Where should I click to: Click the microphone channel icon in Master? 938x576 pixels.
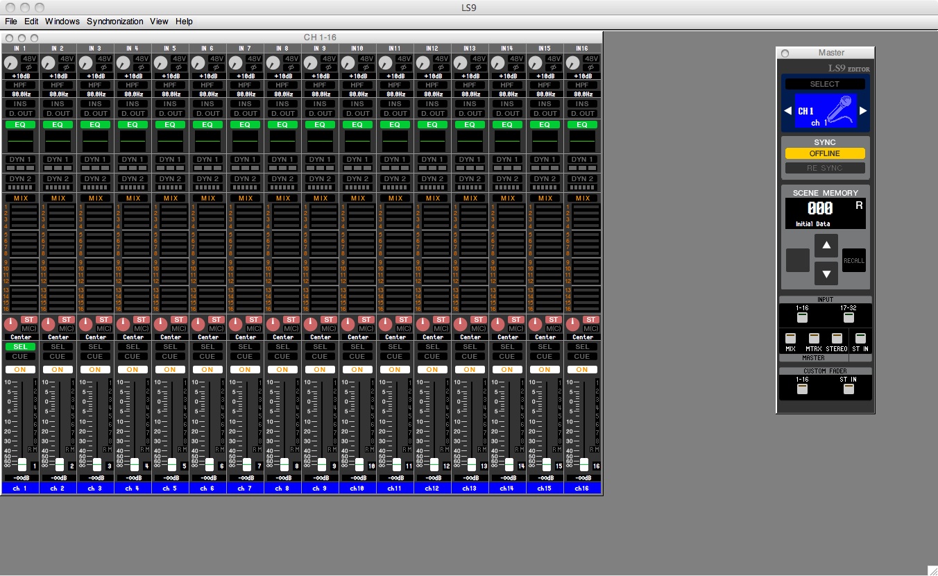pyautogui.click(x=839, y=111)
